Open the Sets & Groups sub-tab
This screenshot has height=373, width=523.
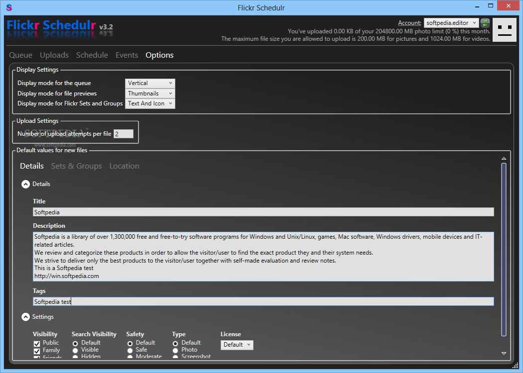[76, 166]
